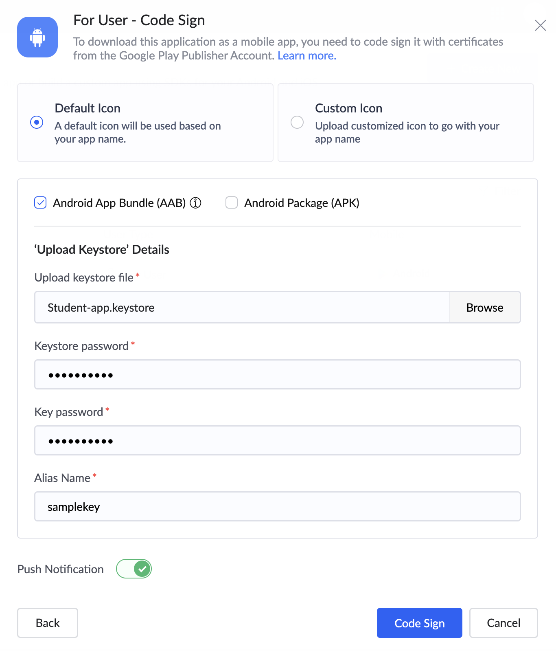556x651 pixels.
Task: Click the Android robot app icon
Action: pos(37,37)
